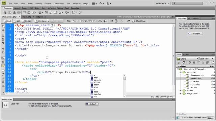216x121 pixels.
Task: Open the AP ELEMENTS panel tab
Action: click(x=193, y=18)
